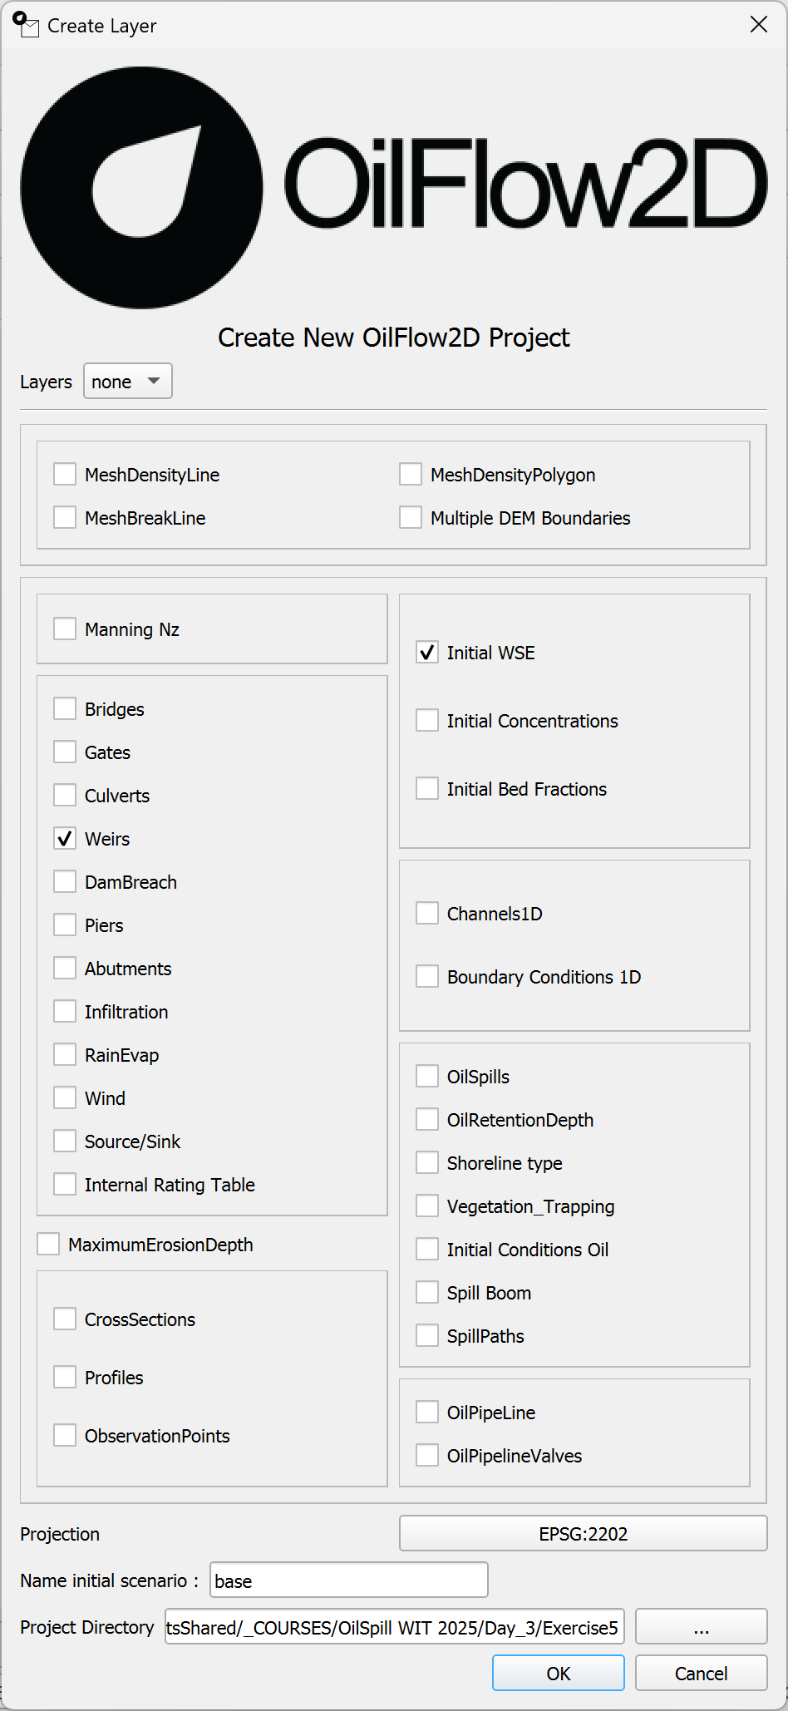Enable Vegetation_Trapping checkbox
Screen dimensions: 788x1711
coord(427,1206)
